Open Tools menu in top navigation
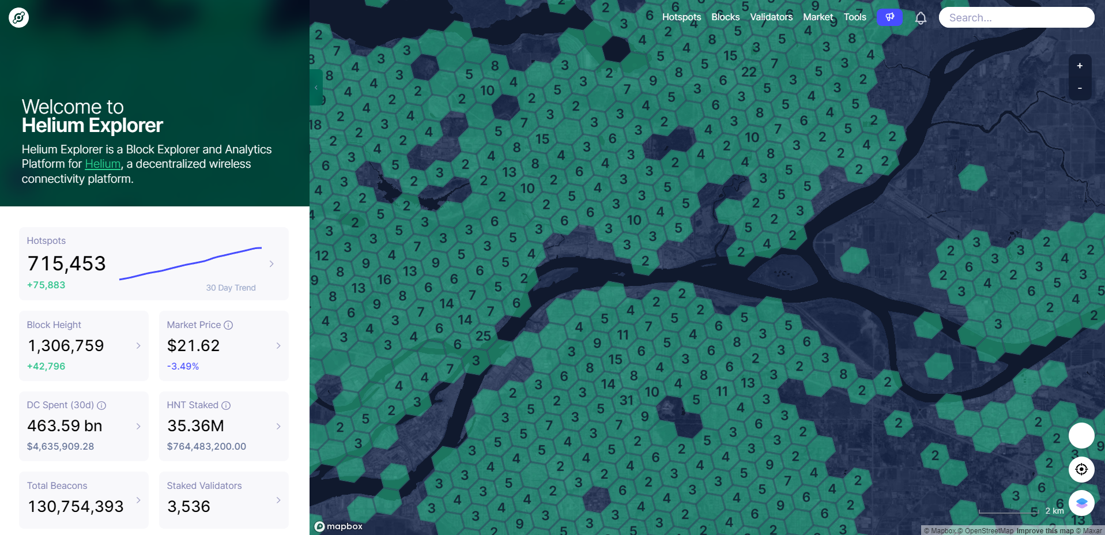 (x=855, y=17)
